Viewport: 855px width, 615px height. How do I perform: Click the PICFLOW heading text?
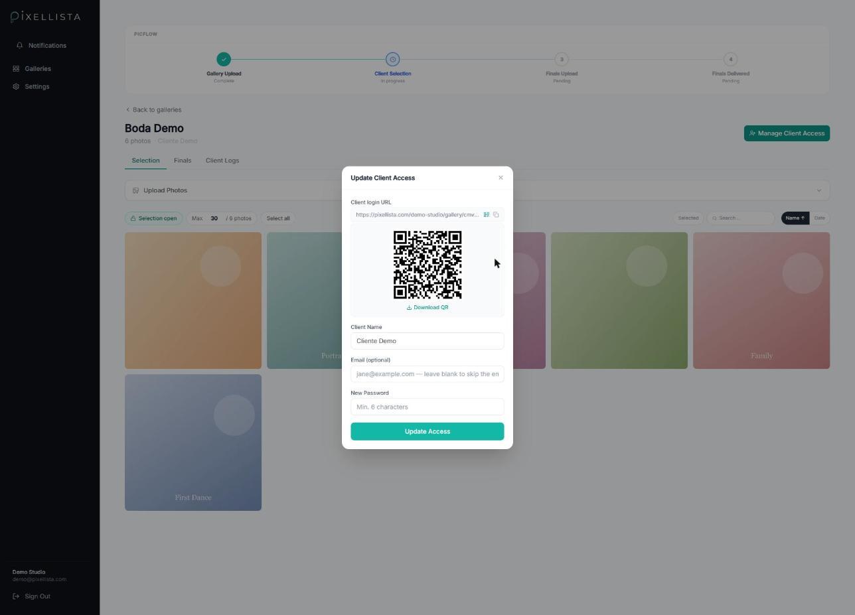pos(145,34)
